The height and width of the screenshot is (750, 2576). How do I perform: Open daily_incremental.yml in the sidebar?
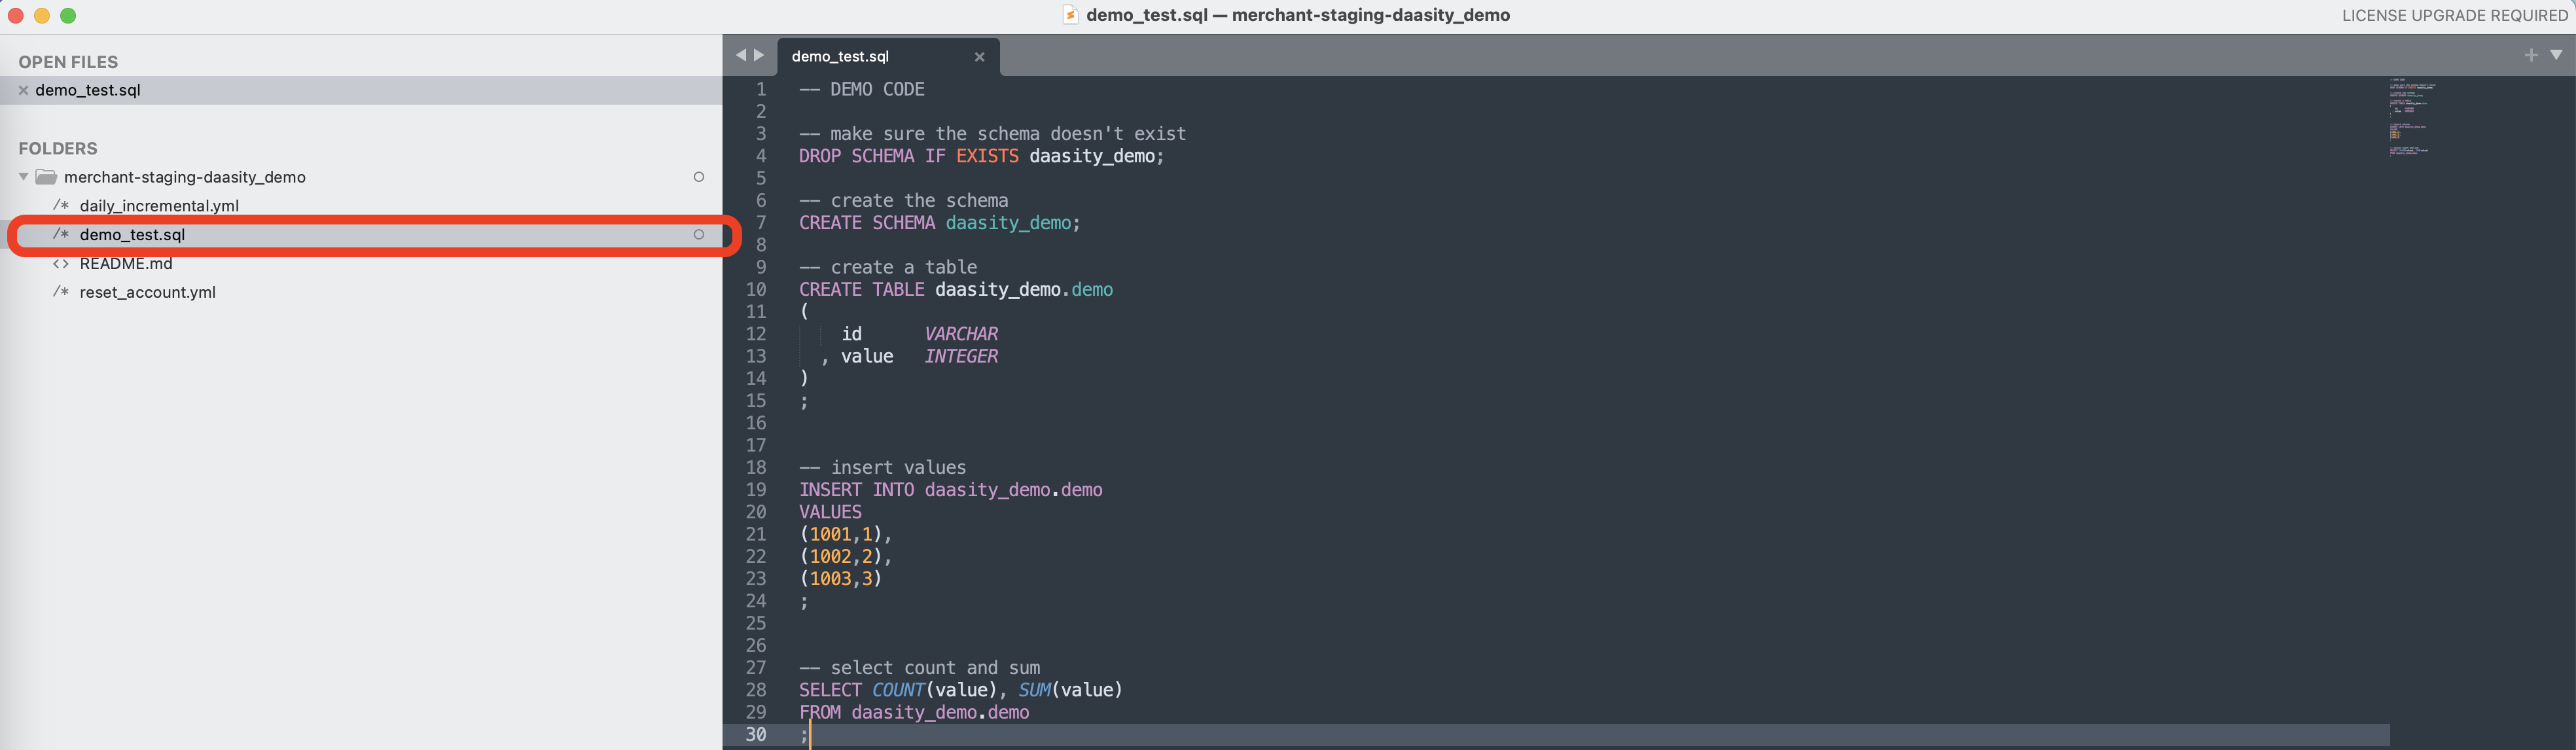click(159, 206)
